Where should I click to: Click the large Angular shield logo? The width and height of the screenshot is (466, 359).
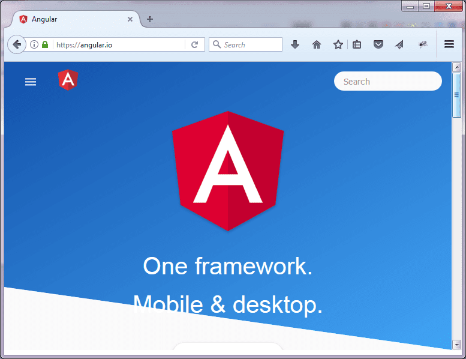point(228,170)
